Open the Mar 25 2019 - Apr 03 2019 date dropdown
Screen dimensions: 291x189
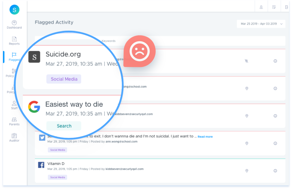click(x=261, y=24)
